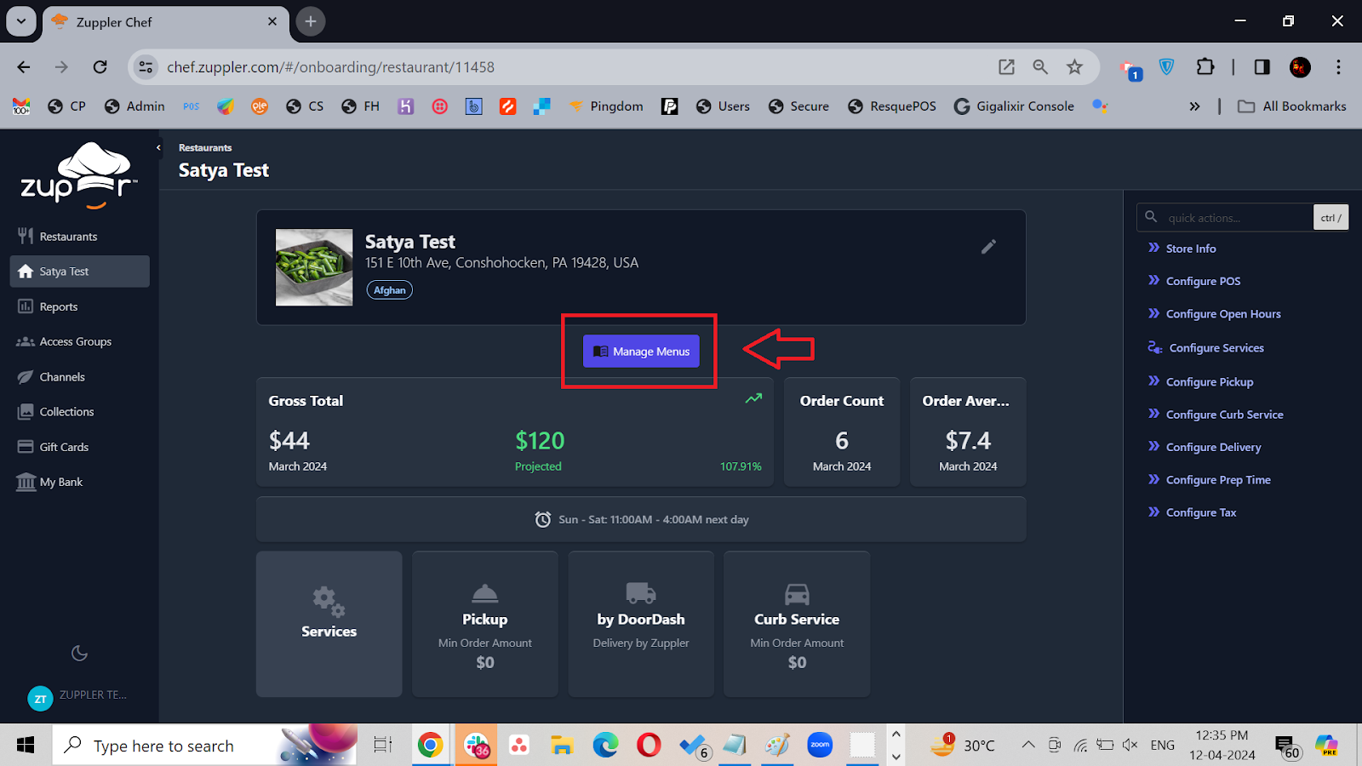Collapse the sidebar with the arrow
Screen dimensions: 1362x766
[158, 147]
